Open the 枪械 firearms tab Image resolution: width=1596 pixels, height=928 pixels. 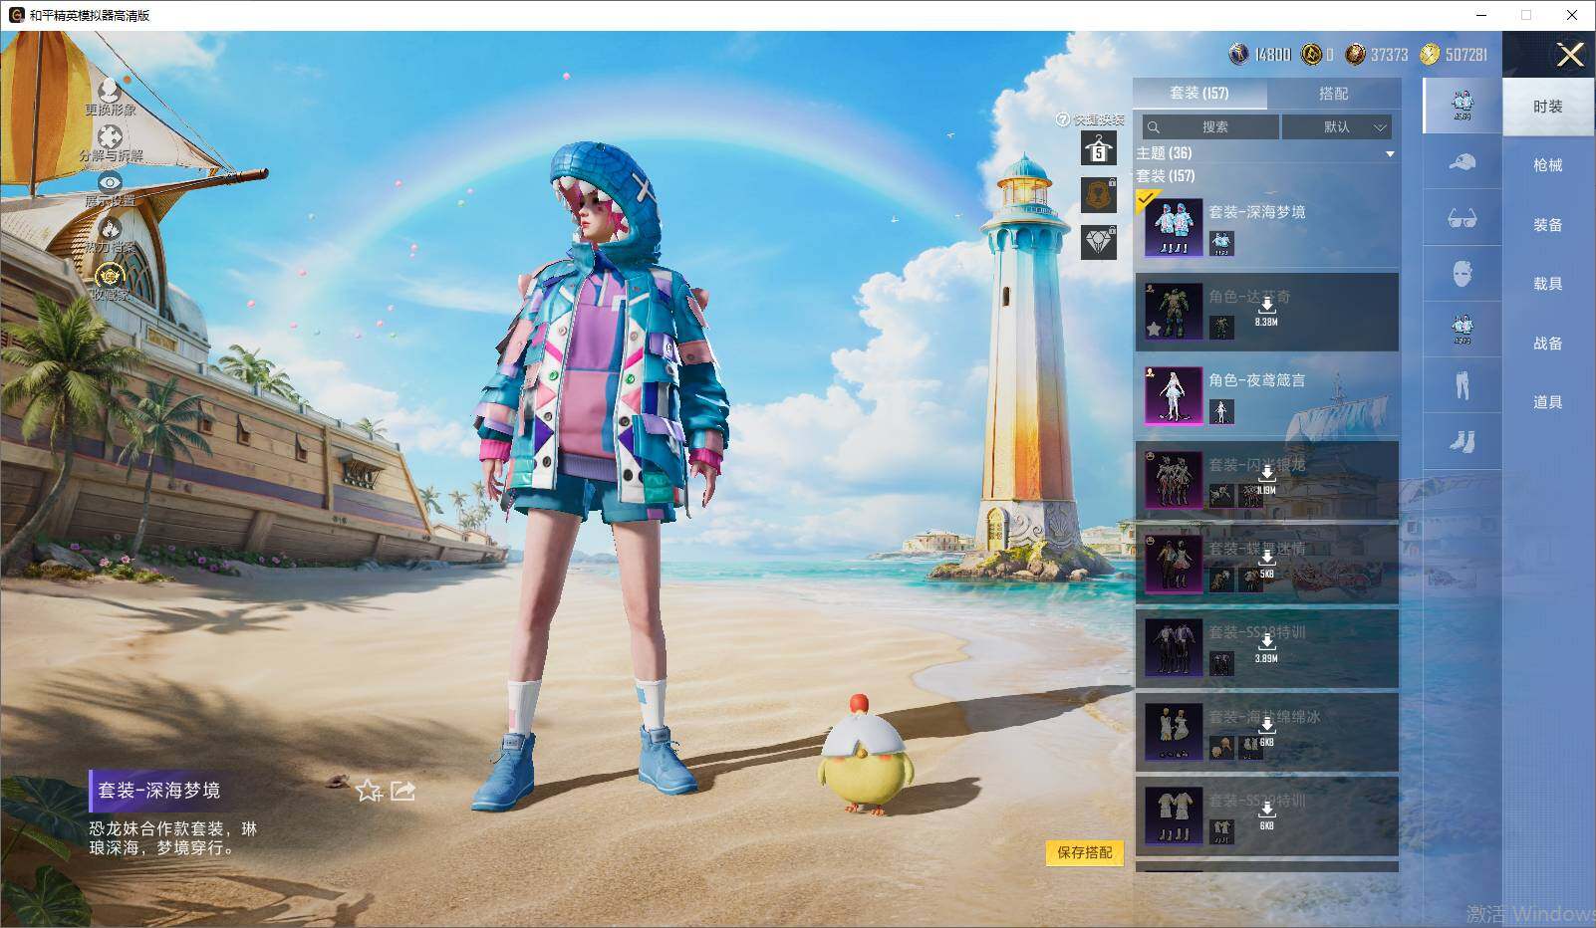click(1548, 165)
